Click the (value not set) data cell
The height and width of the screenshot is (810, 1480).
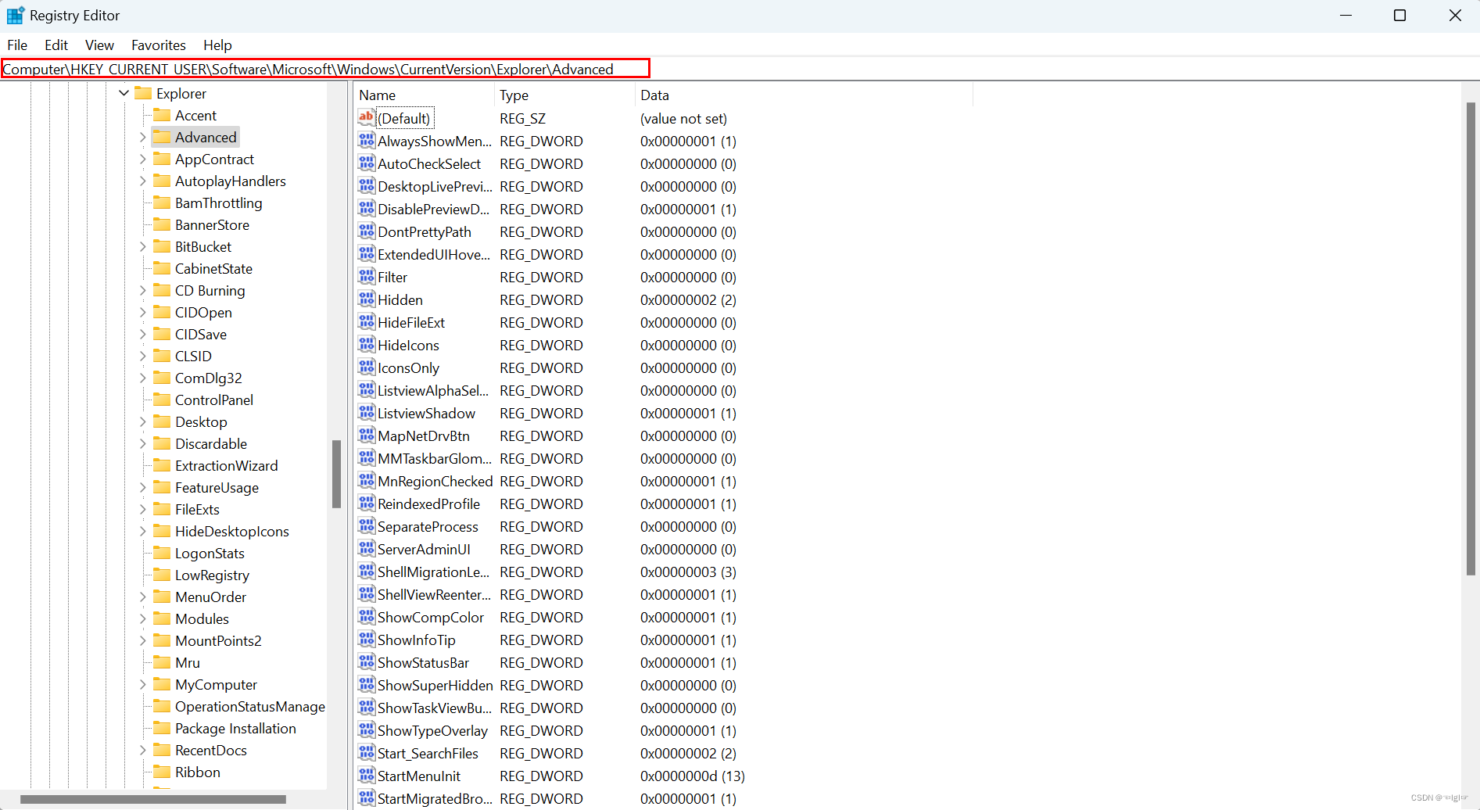(683, 118)
